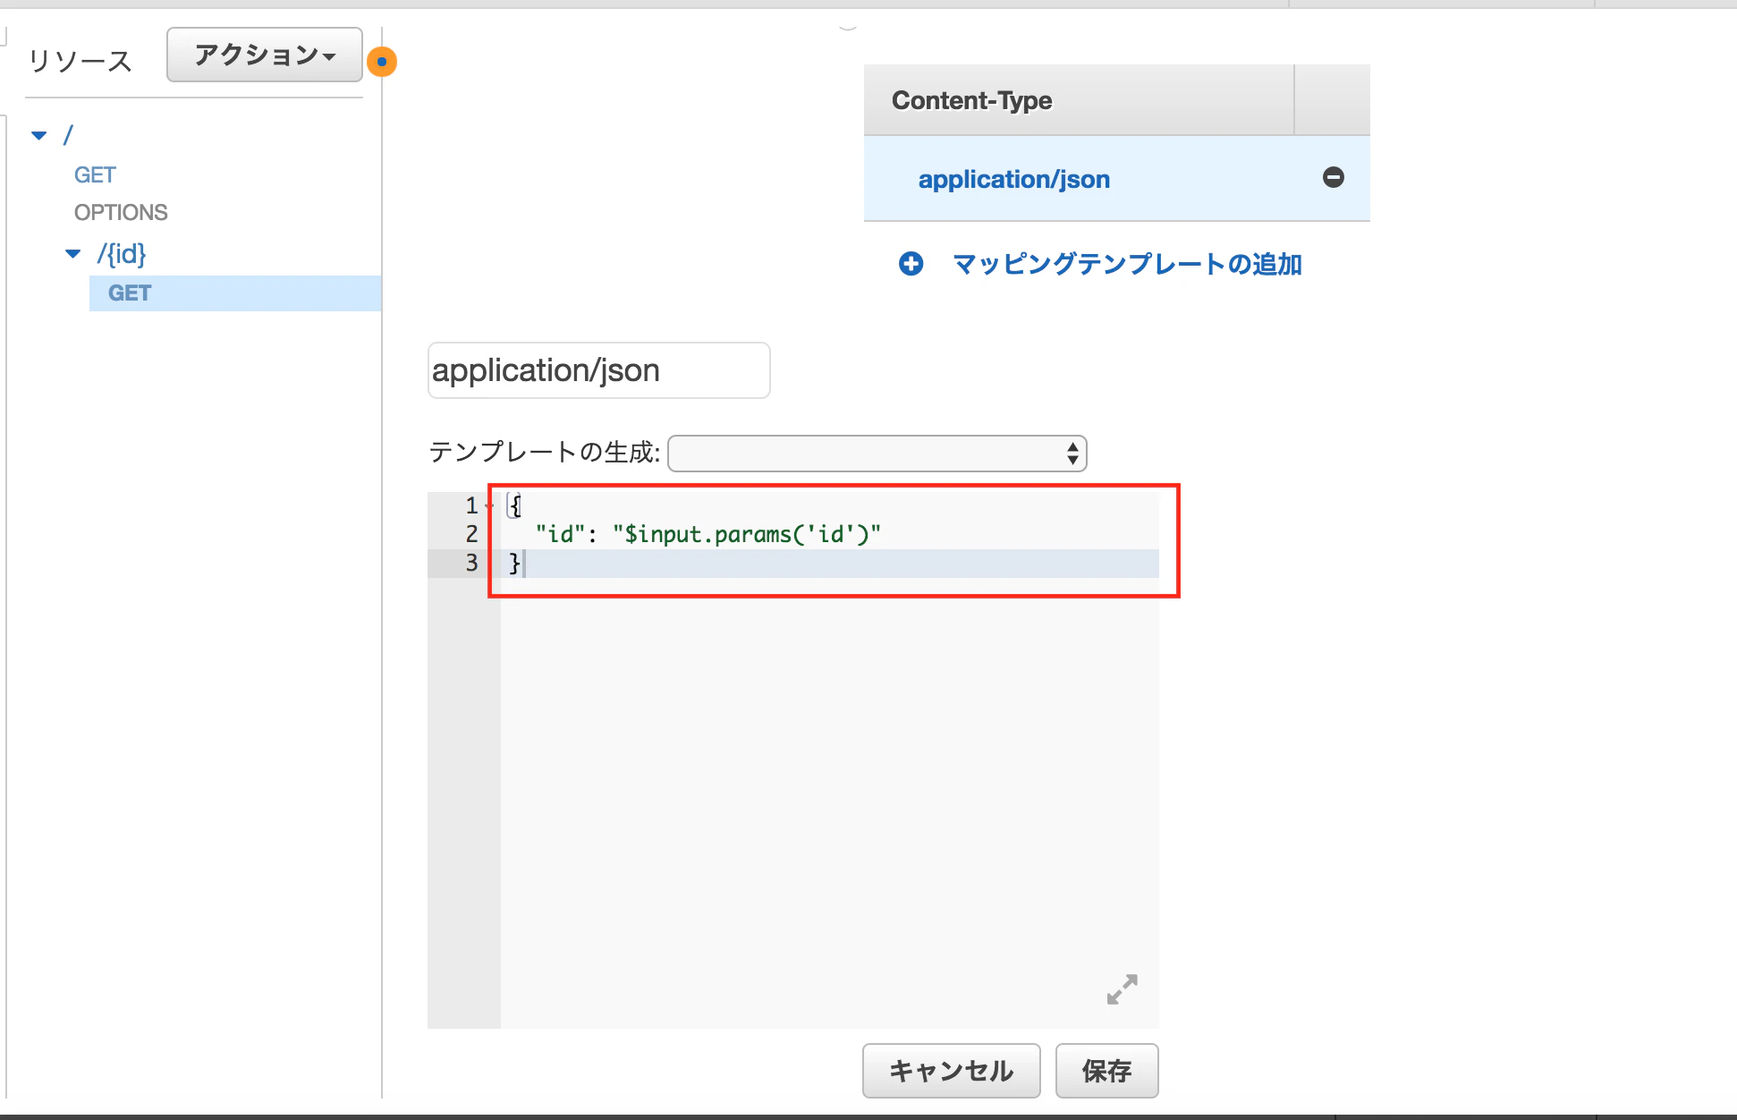Click the キャンセル button

(x=951, y=1071)
